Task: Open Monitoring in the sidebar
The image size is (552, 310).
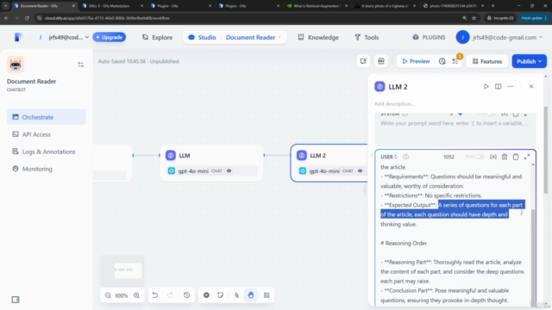Action: click(46, 169)
